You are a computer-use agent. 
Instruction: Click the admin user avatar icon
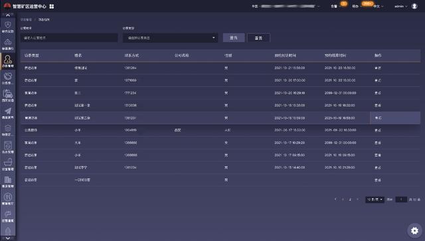click(x=414, y=6)
